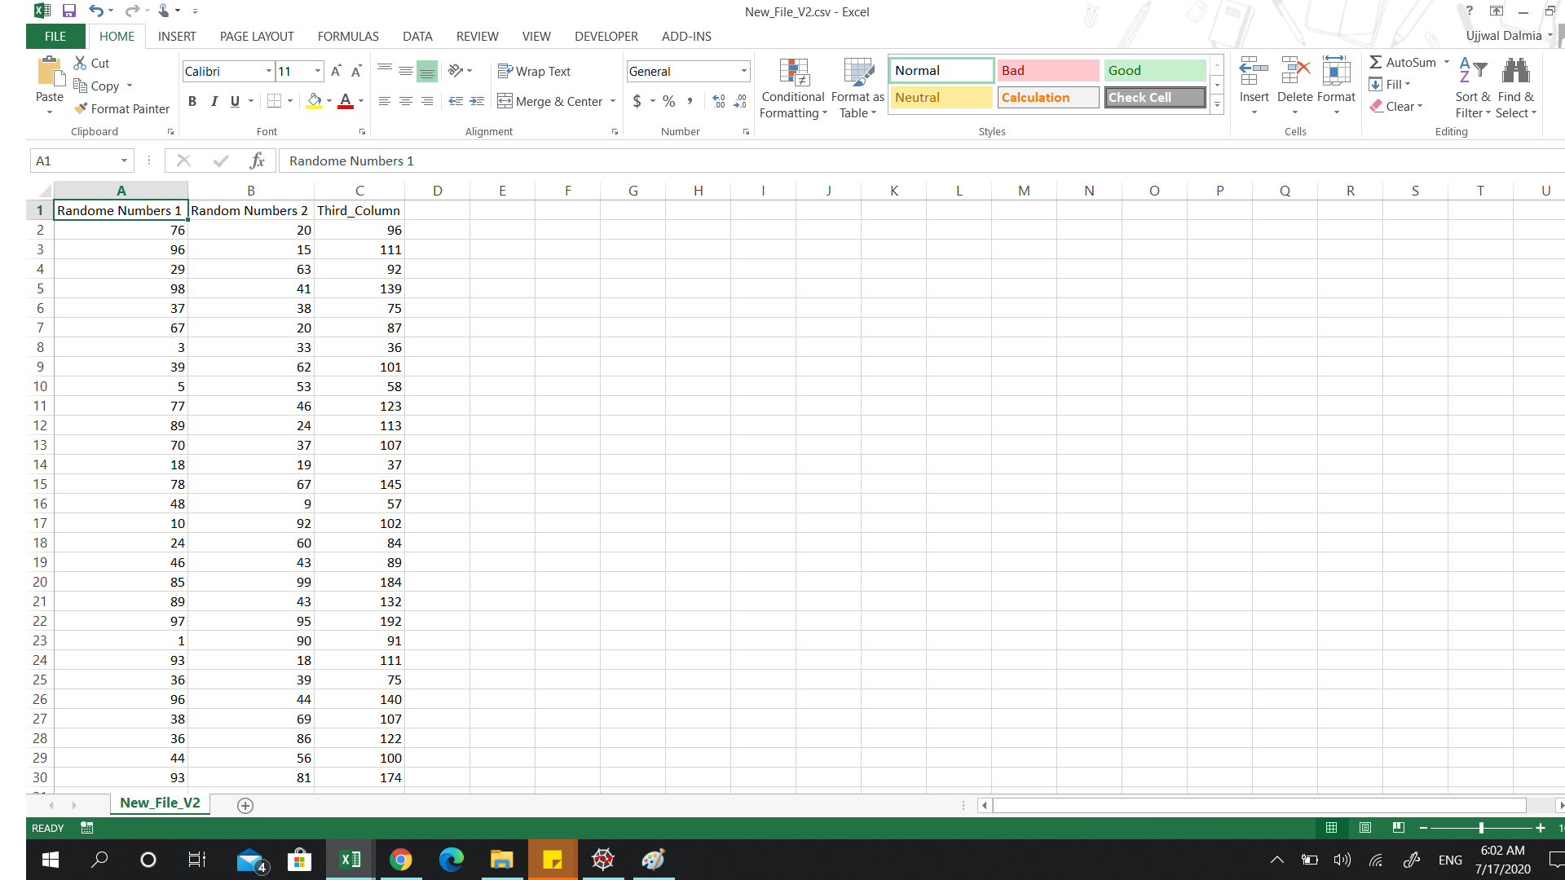Click the Conditional Formatting icon
Image resolution: width=1565 pixels, height=880 pixels.
793,73
